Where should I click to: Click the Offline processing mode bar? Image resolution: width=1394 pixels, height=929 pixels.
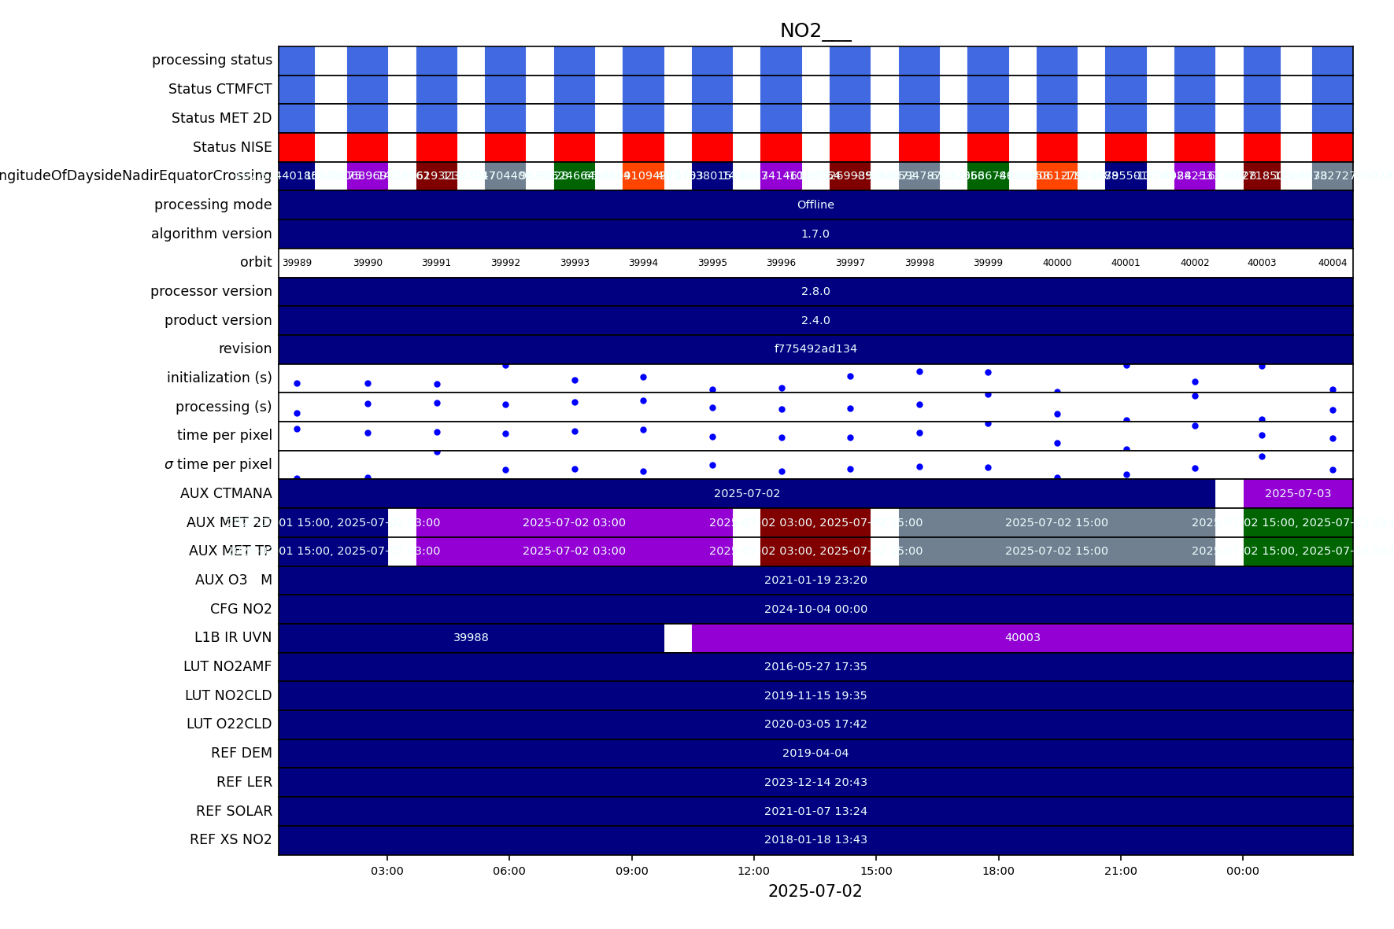pos(815,205)
